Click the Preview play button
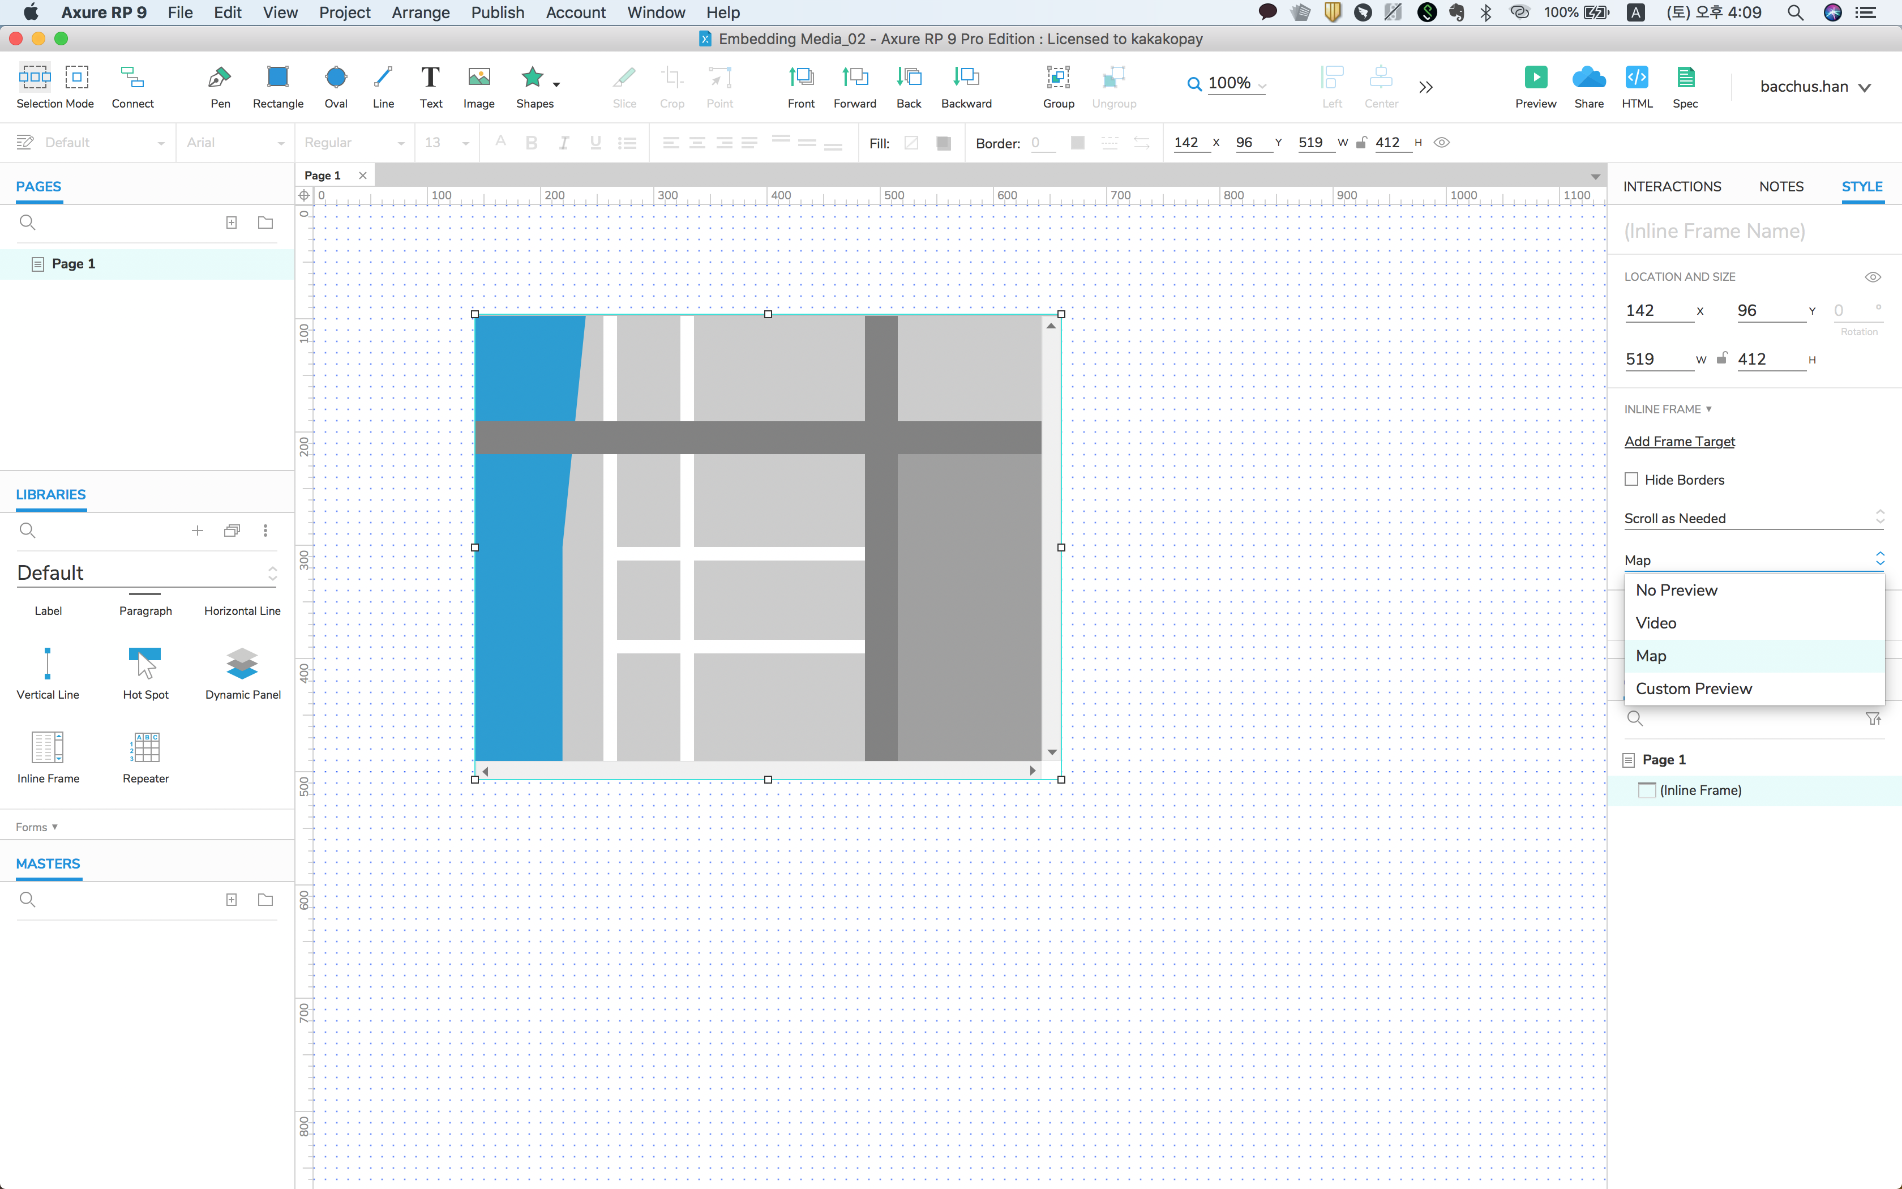Image resolution: width=1902 pixels, height=1189 pixels. (1535, 78)
